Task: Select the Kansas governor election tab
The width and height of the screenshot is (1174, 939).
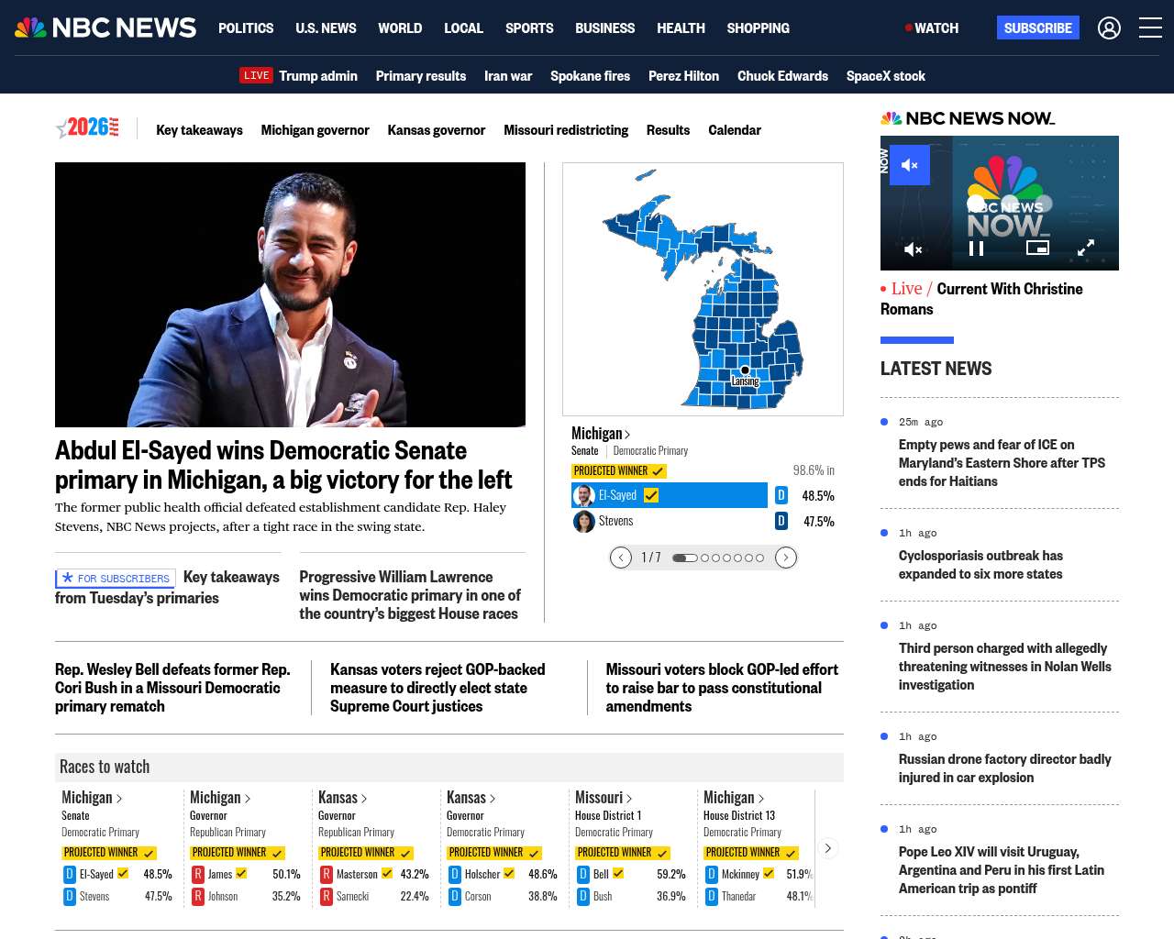Action: click(436, 130)
